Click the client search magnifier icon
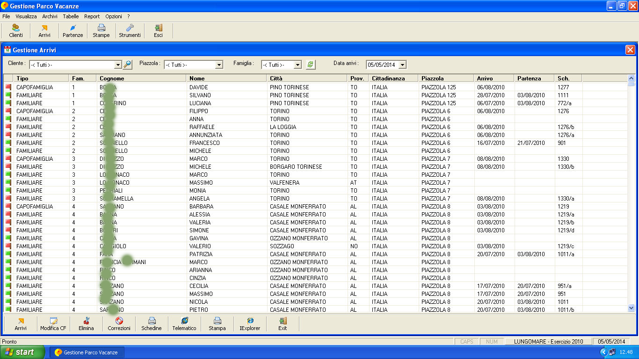The height and width of the screenshot is (359, 639). pyautogui.click(x=128, y=65)
